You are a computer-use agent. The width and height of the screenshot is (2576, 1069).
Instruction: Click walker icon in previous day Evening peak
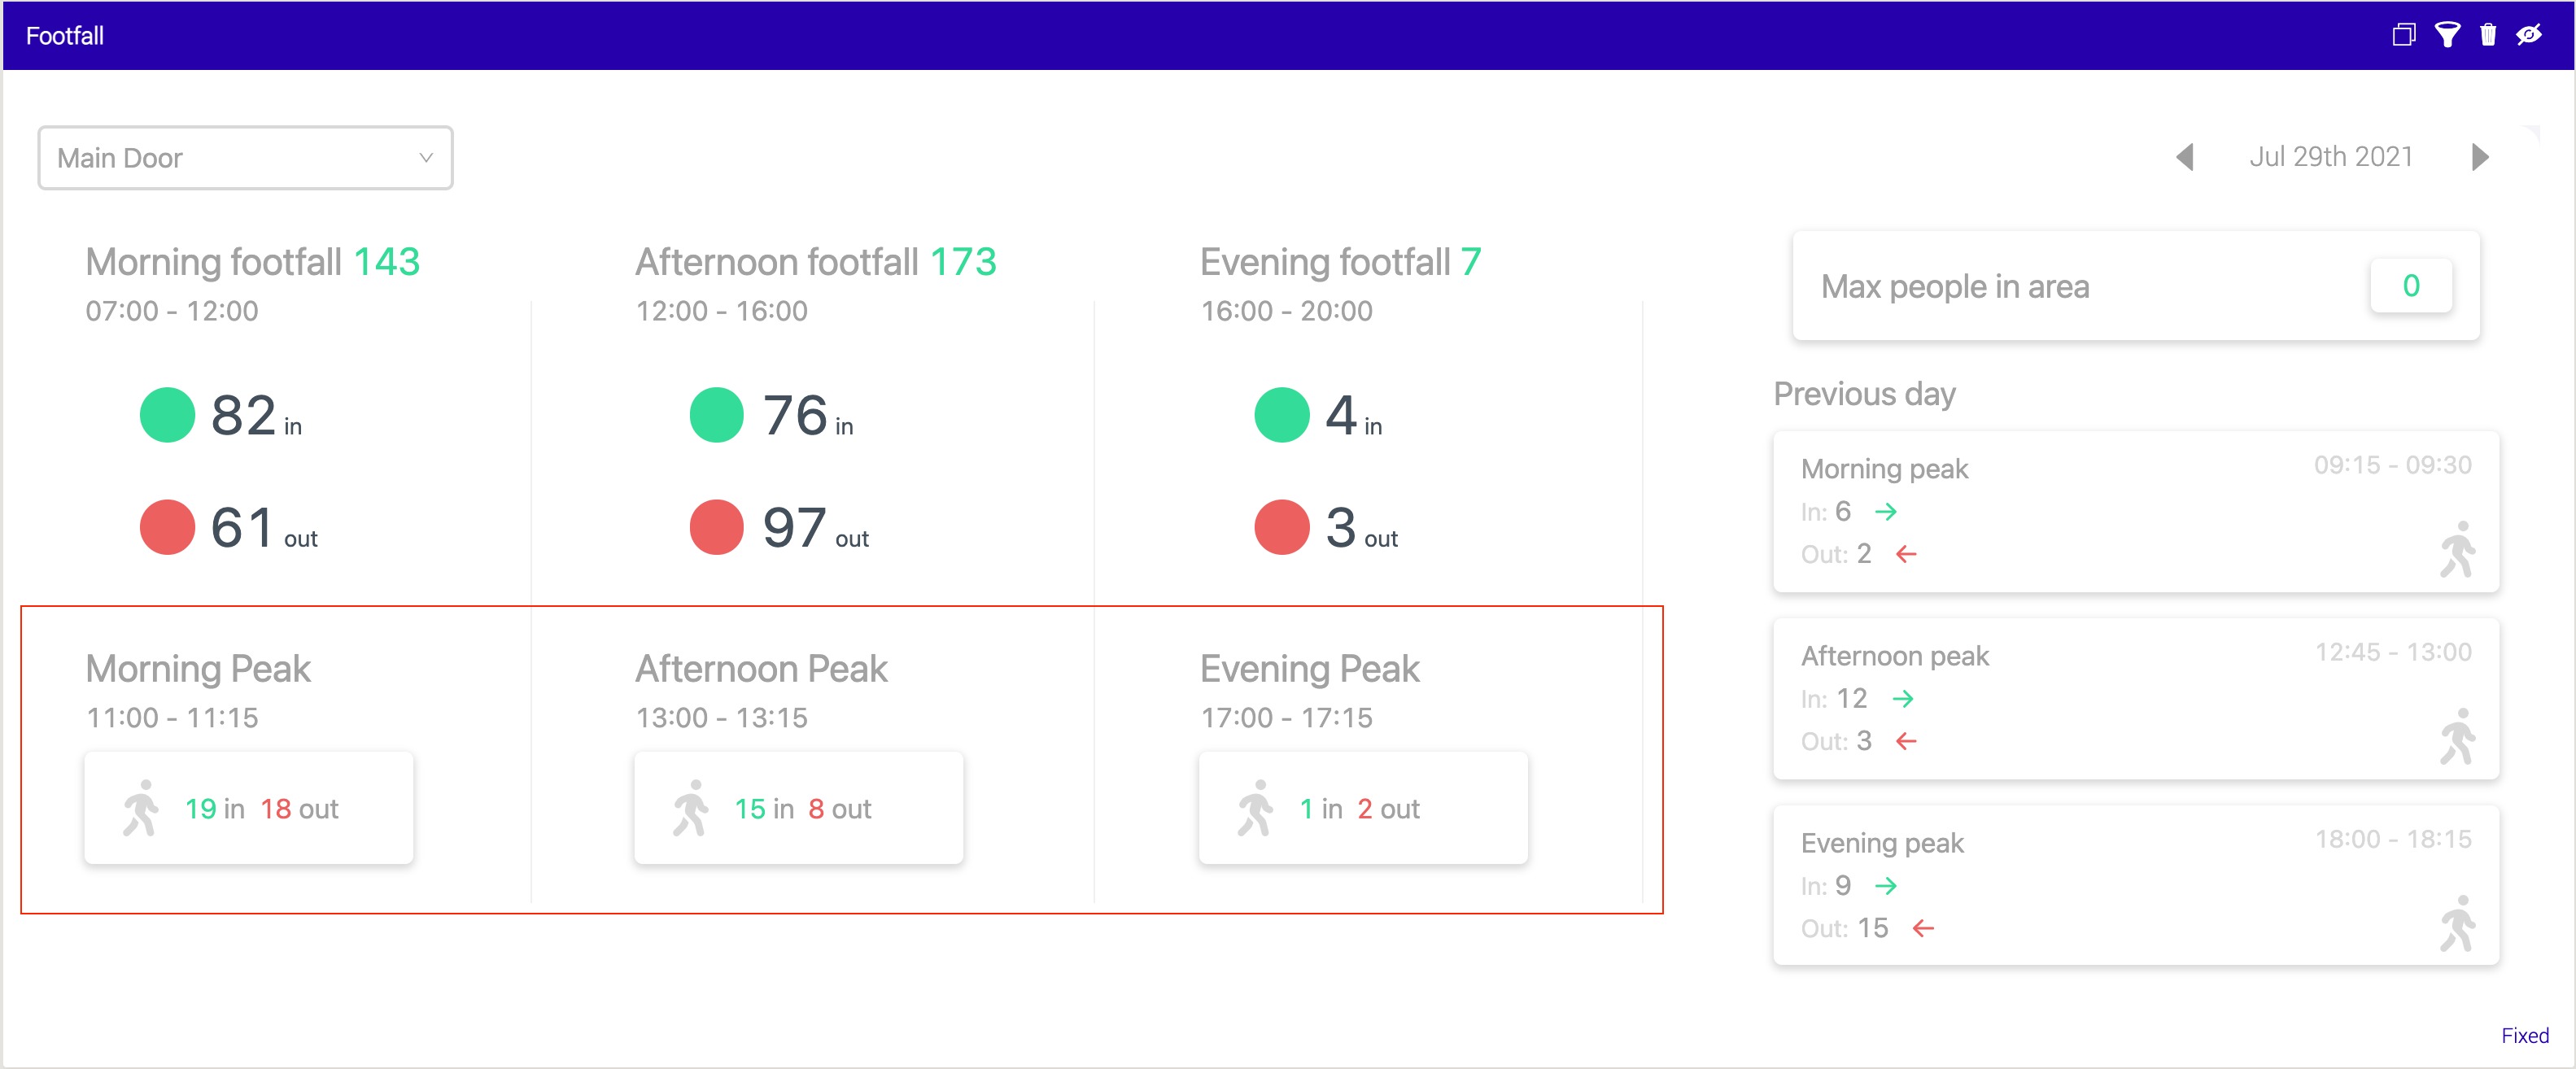(x=2457, y=923)
